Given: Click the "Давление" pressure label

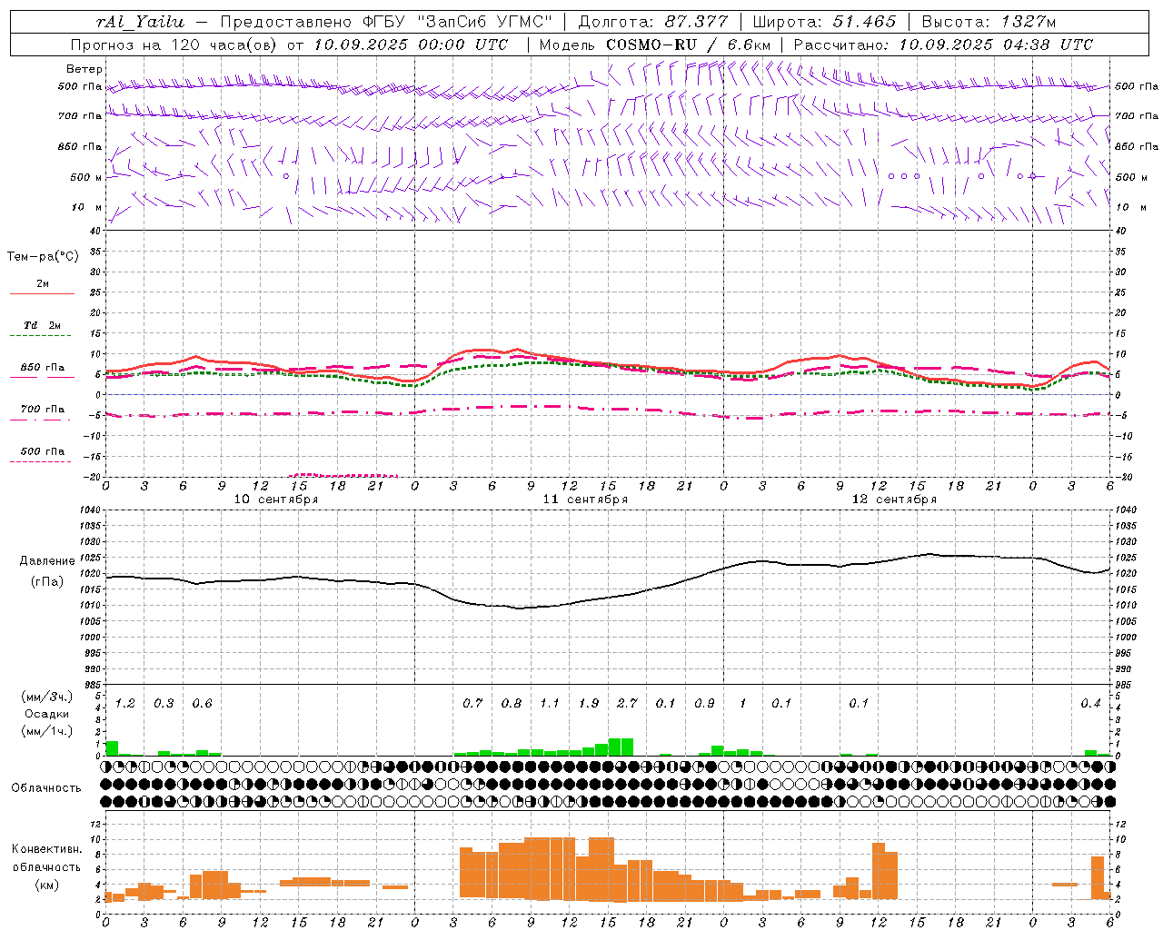Looking at the screenshot, I should [x=47, y=561].
